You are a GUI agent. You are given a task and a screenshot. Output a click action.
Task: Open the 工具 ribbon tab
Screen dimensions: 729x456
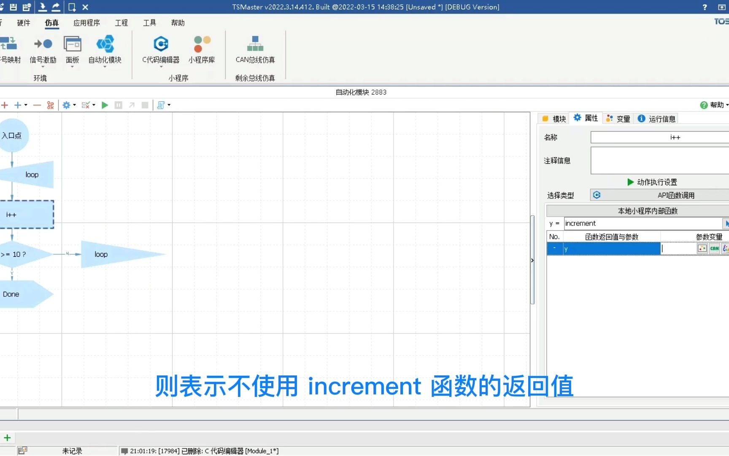pos(149,23)
